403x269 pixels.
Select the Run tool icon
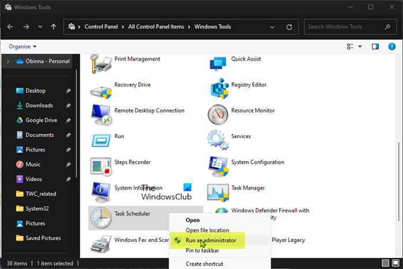pyautogui.click(x=101, y=141)
